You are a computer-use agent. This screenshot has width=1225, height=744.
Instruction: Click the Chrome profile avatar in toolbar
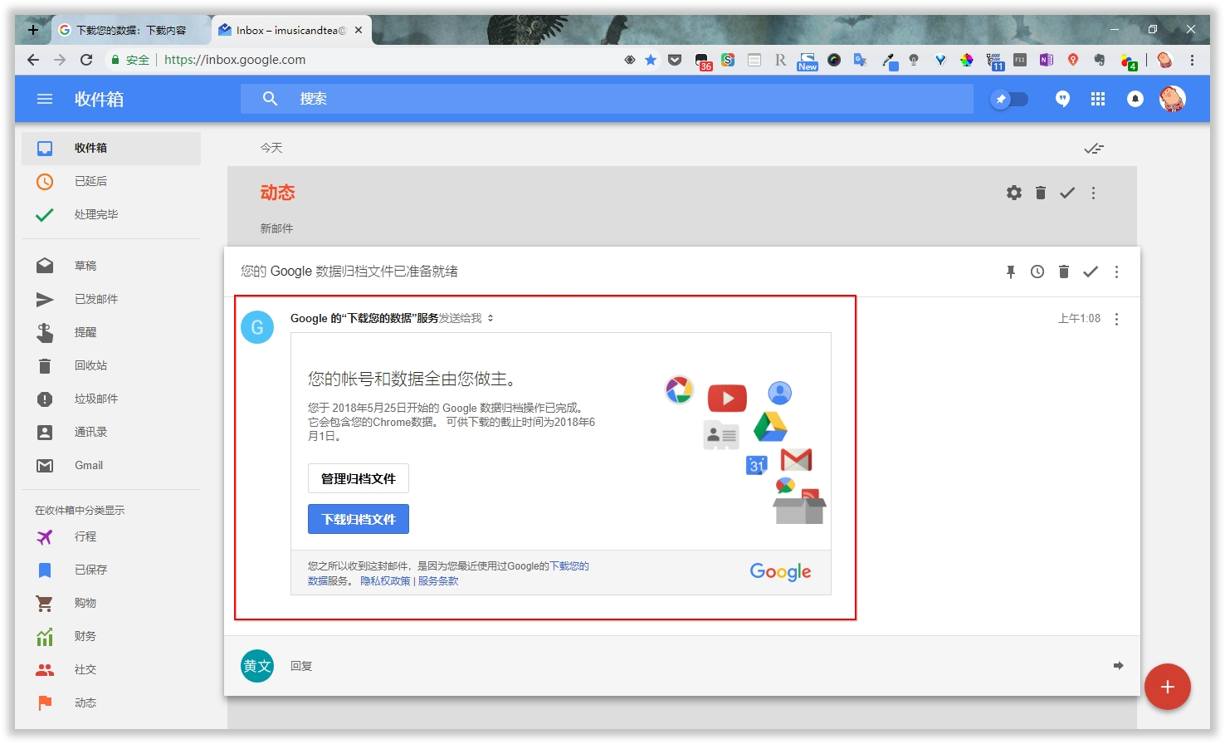pyautogui.click(x=1164, y=60)
